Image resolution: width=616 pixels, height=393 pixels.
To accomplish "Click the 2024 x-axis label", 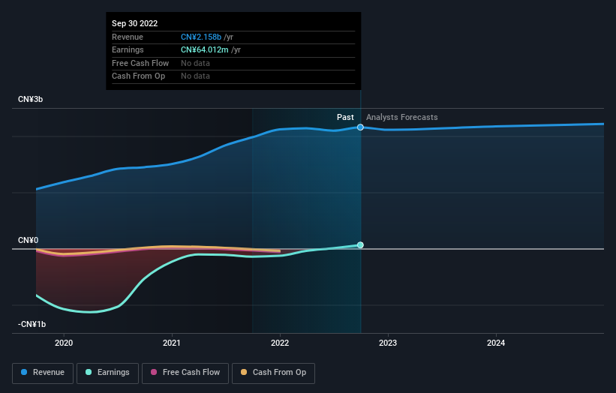I will pos(496,343).
